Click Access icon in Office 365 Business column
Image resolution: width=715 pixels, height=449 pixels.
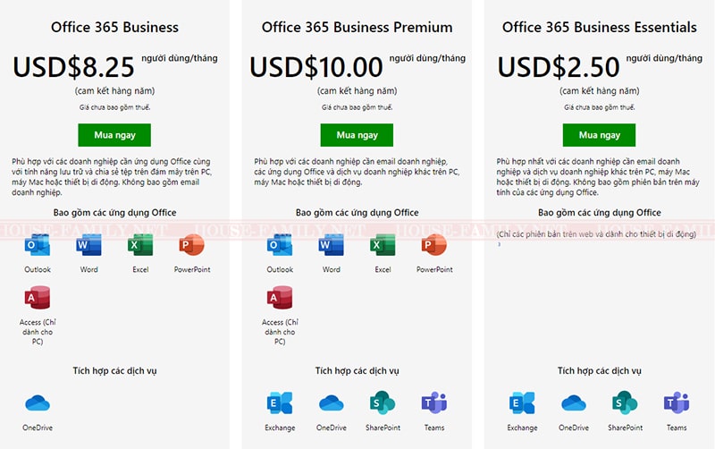(x=38, y=298)
